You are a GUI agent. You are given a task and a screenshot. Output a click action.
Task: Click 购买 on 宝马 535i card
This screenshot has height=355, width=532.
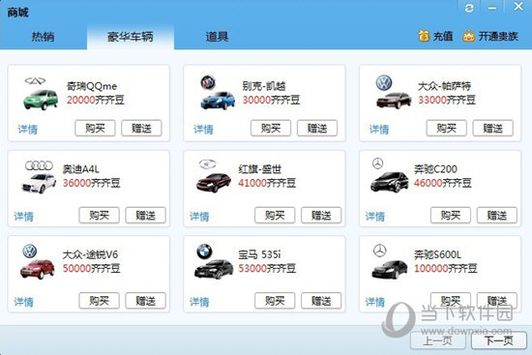point(275,301)
